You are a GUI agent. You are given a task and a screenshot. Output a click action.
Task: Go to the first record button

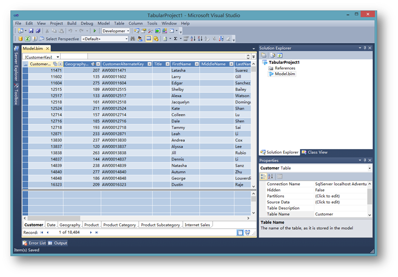[42, 233]
